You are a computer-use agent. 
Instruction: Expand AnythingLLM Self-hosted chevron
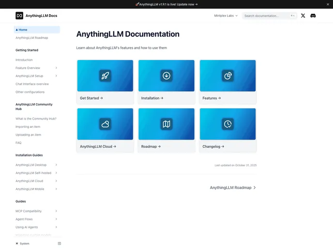[56, 173]
